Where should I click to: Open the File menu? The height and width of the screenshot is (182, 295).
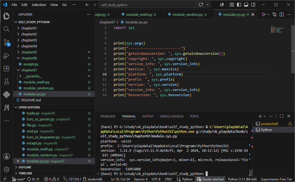click(14, 5)
